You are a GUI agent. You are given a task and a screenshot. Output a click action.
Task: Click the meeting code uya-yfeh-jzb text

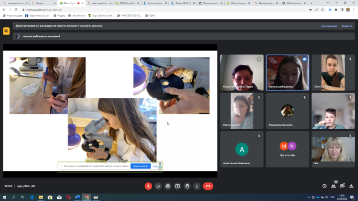(26, 186)
